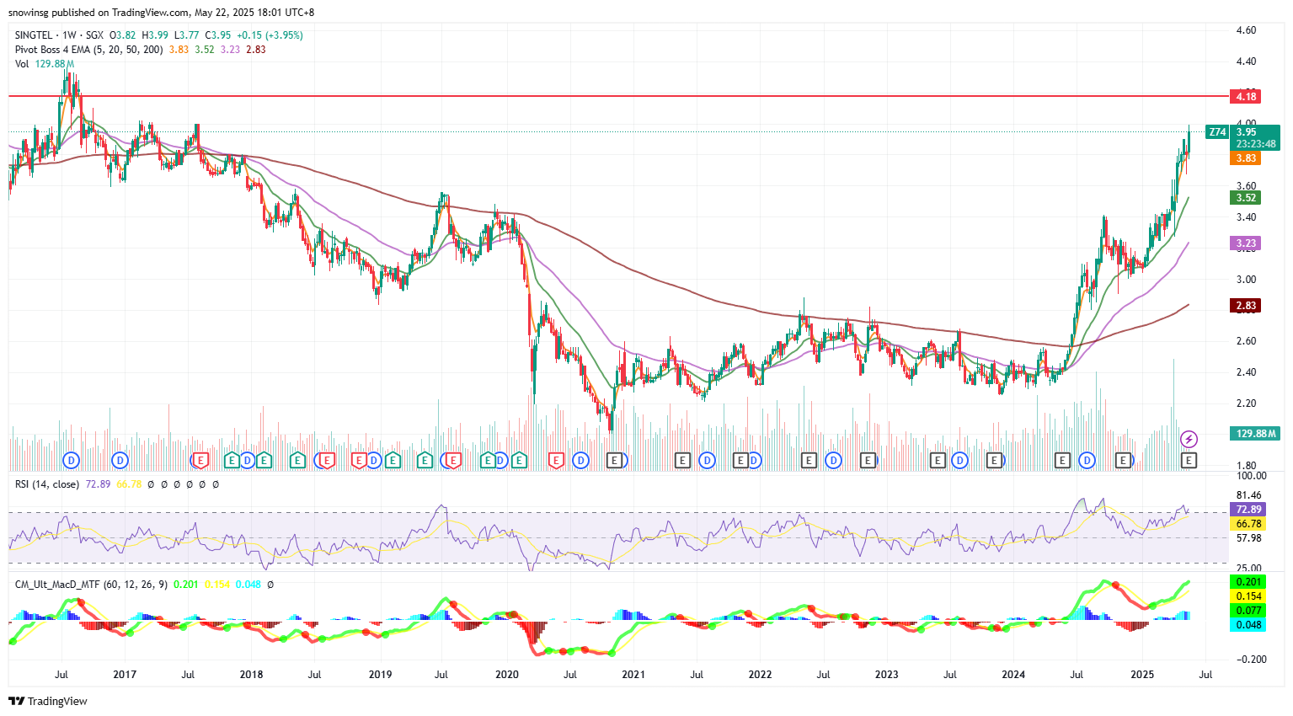Click the purple 3.23 EMA axis label
This screenshot has width=1293, height=716.
[x=1246, y=243]
